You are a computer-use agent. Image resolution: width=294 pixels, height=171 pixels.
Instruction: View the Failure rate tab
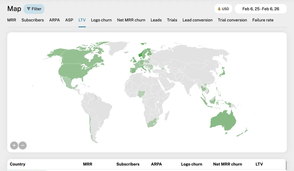coord(263,20)
